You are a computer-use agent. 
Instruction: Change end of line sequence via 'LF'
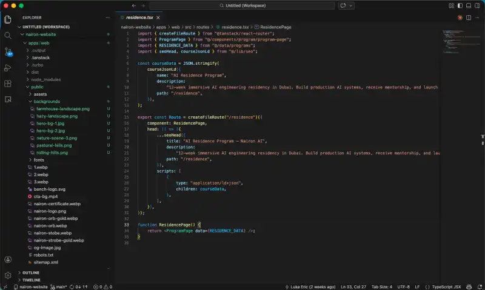pos(417,287)
